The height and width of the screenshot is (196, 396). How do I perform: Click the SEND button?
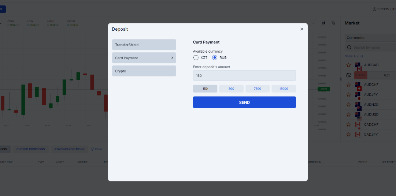[x=244, y=102]
